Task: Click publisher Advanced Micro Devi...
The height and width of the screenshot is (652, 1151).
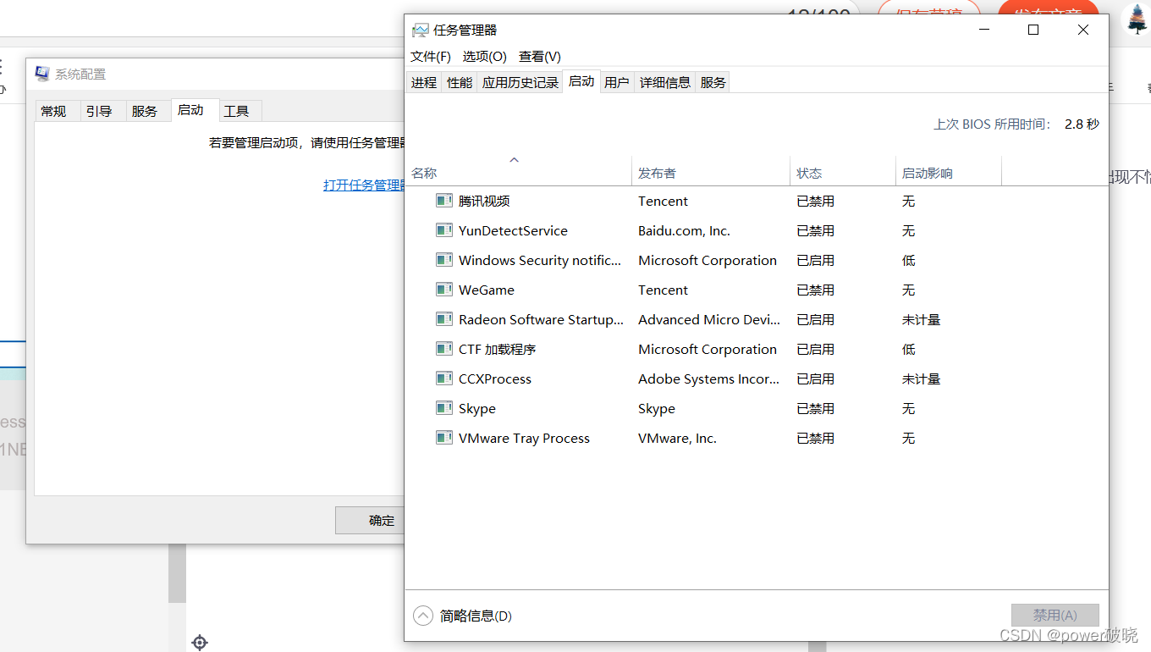Action: pos(709,319)
